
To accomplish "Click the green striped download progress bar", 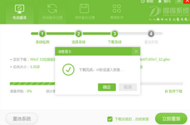I will tap(32, 84).
